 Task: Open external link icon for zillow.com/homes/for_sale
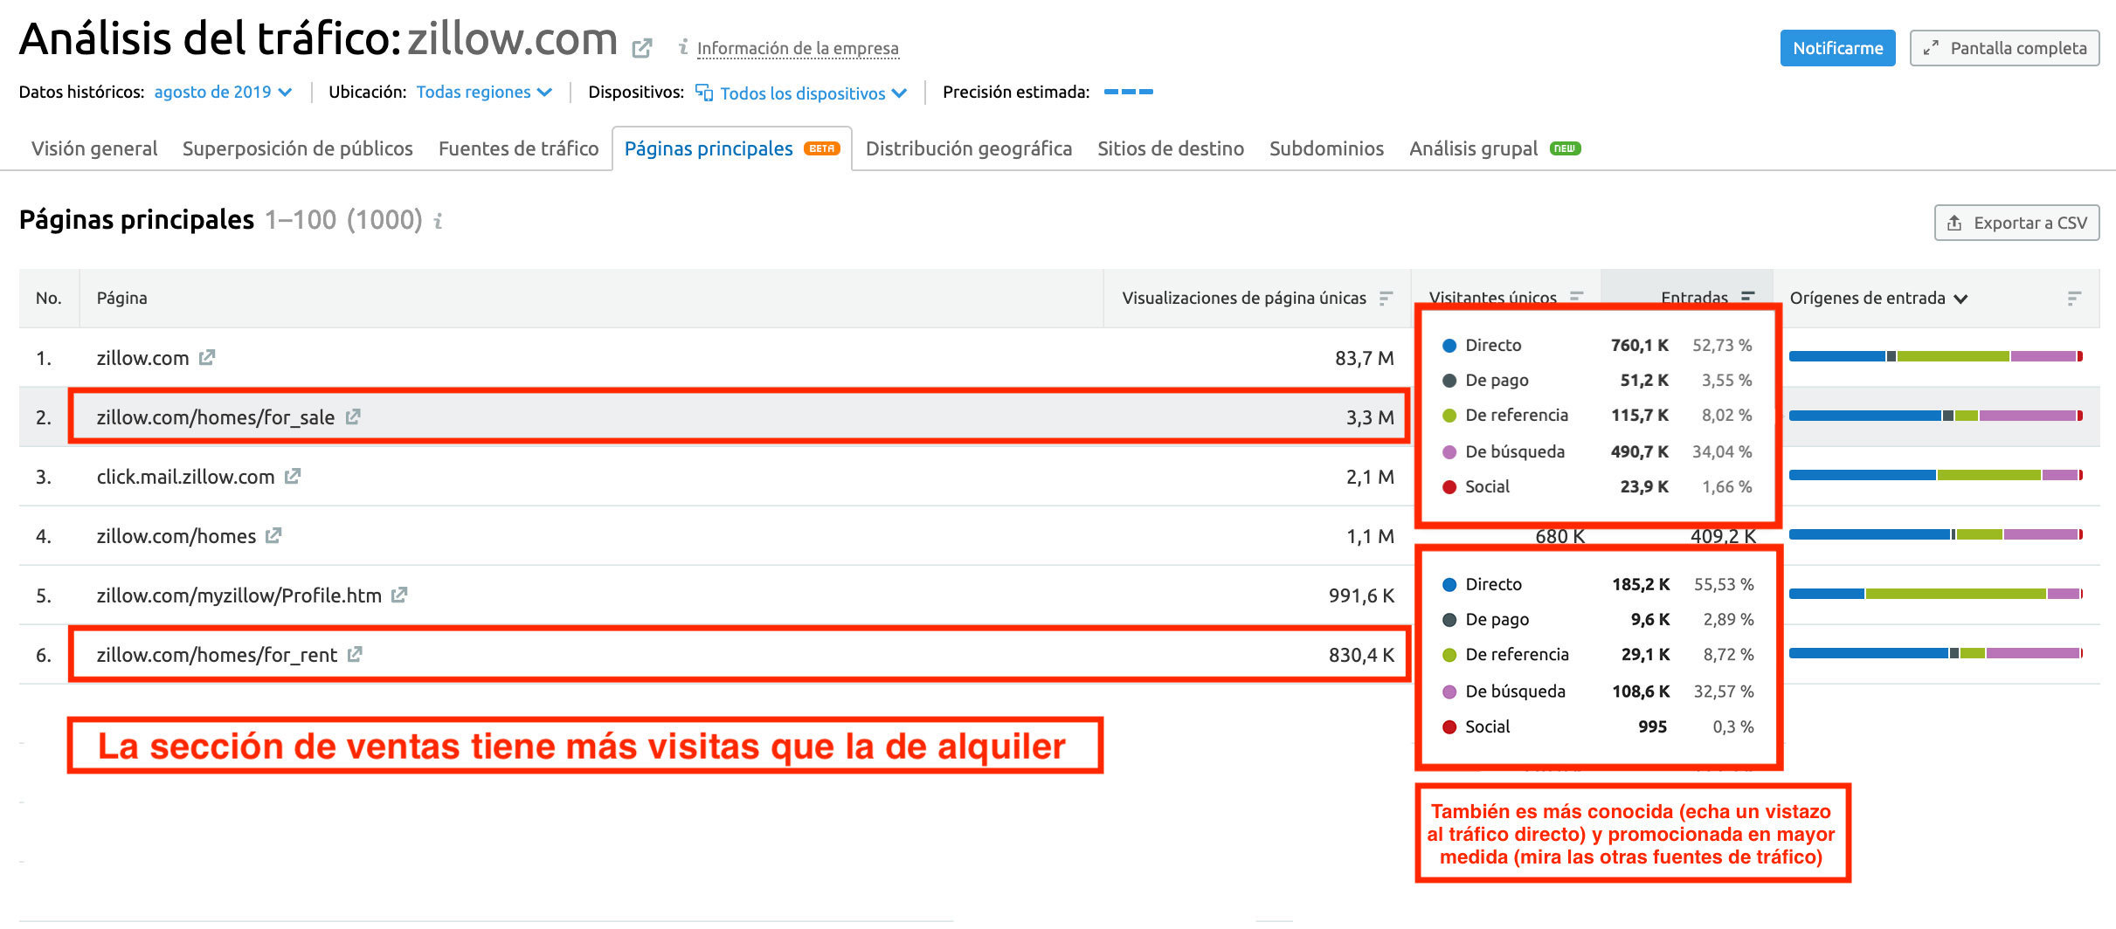[x=353, y=416]
